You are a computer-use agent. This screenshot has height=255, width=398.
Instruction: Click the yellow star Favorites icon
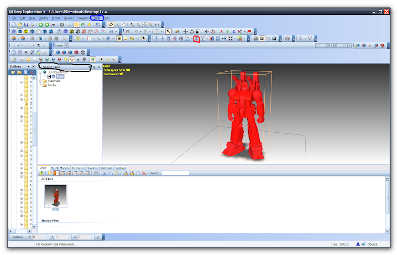pos(90,25)
